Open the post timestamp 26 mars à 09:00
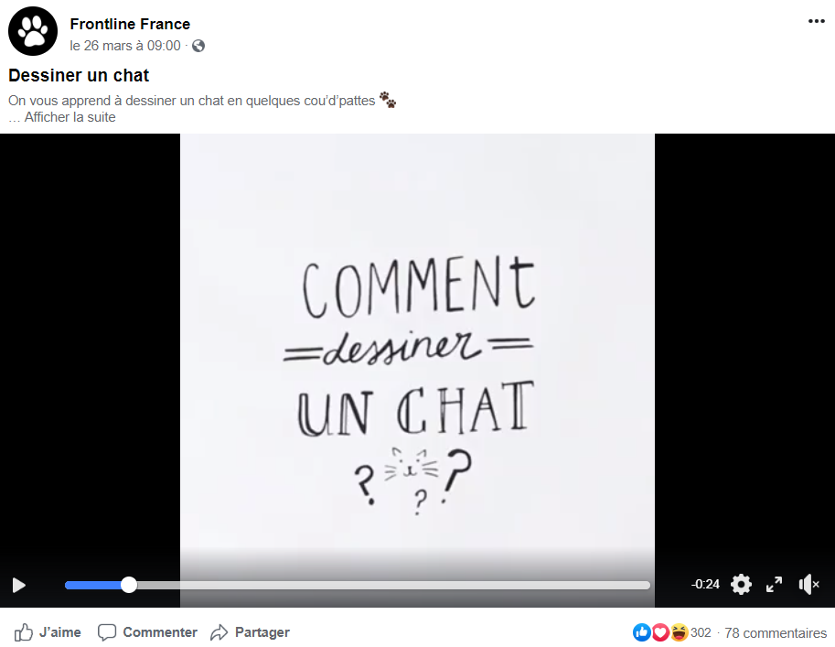This screenshot has width=835, height=647. point(125,46)
